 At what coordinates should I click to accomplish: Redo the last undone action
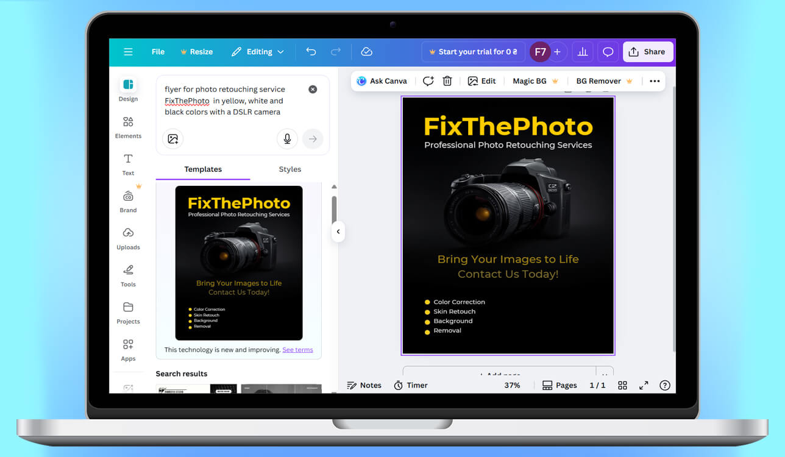(336, 52)
